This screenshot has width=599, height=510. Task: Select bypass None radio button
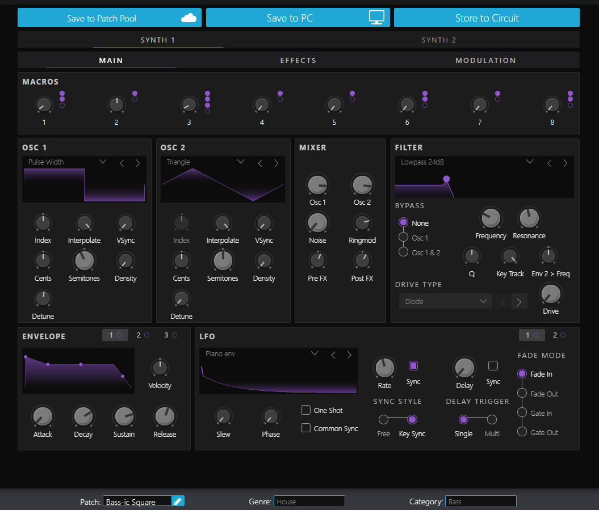coord(404,222)
